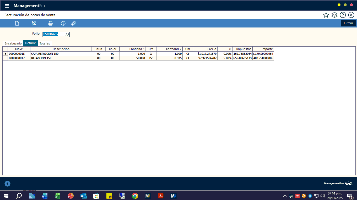Select the Detalle tab

(30, 43)
